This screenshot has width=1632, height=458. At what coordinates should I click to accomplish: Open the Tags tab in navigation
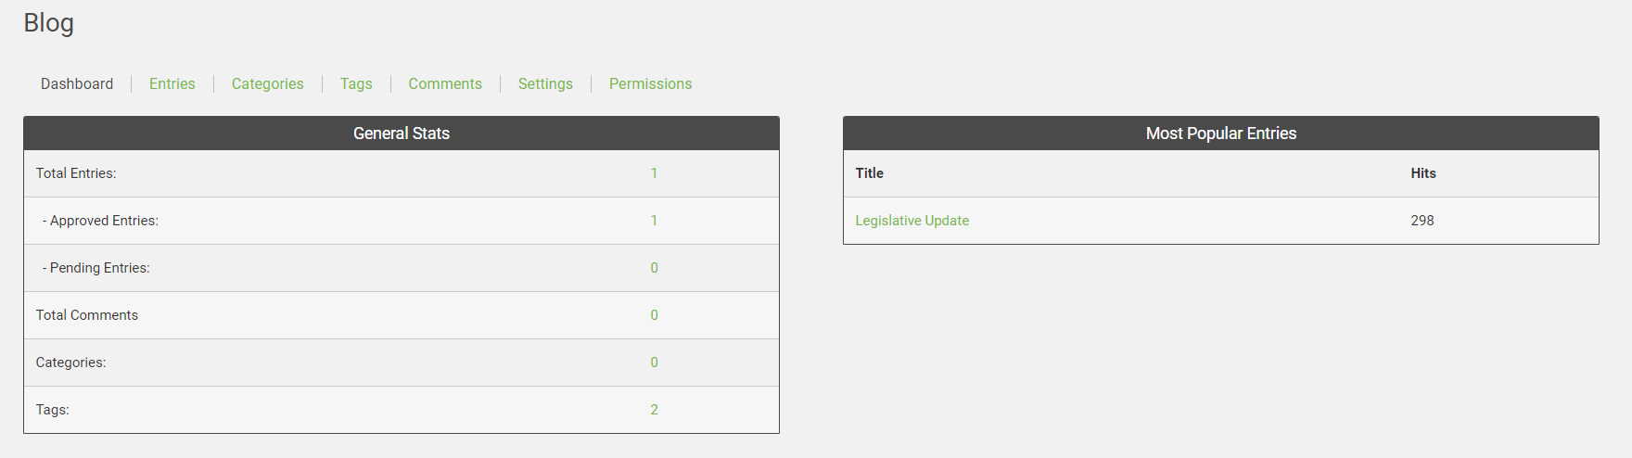356,83
